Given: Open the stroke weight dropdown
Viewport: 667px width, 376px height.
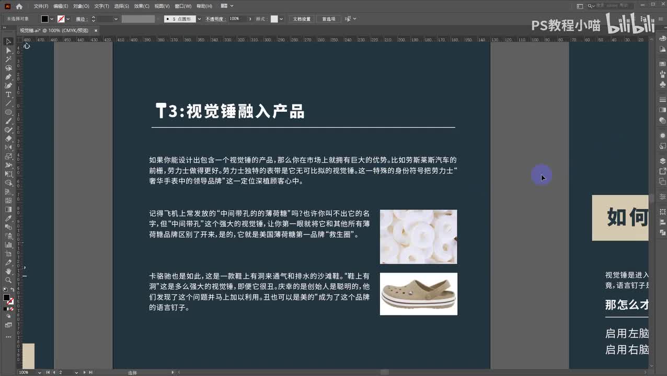Looking at the screenshot, I should pyautogui.click(x=116, y=19).
